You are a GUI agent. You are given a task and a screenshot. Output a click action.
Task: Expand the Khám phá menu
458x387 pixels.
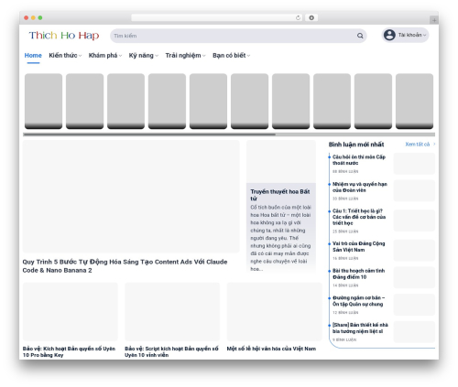coord(105,56)
